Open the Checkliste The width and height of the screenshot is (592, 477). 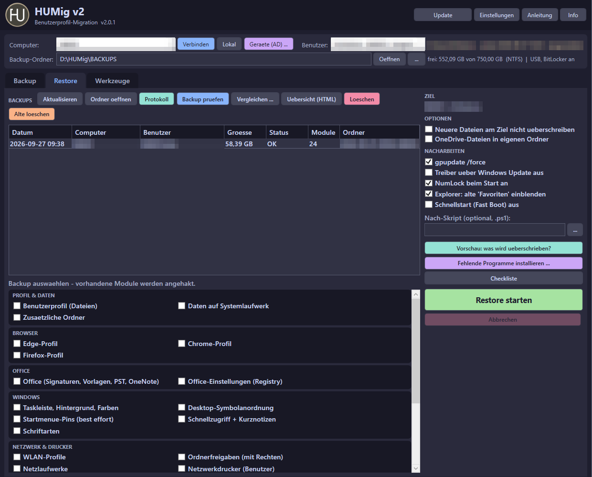pyautogui.click(x=503, y=278)
